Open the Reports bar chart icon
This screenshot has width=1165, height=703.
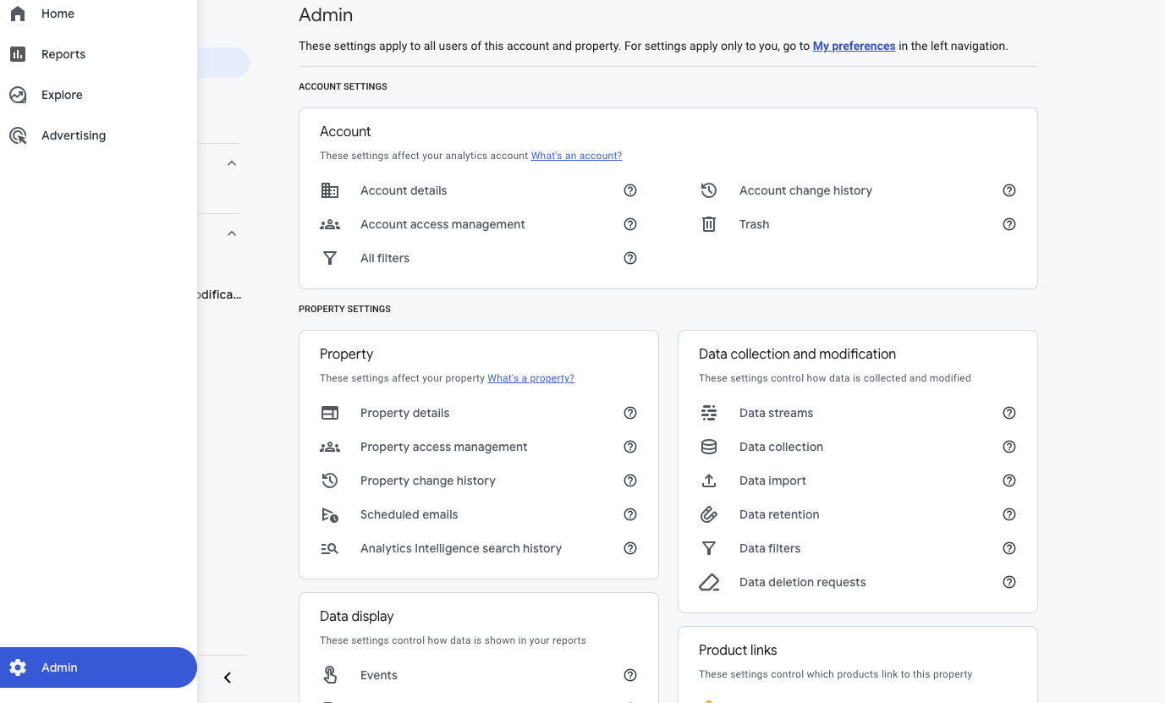(x=18, y=54)
